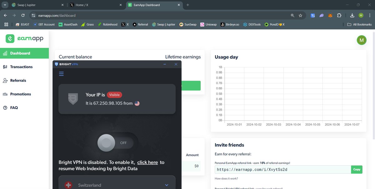Reload the current page
The image size is (375, 189).
click(23, 15)
